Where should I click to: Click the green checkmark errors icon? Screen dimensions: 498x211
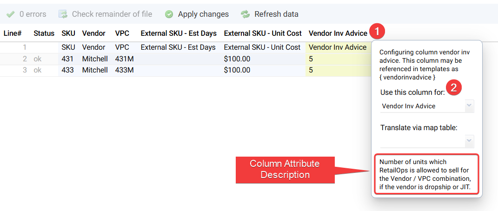(x=10, y=14)
